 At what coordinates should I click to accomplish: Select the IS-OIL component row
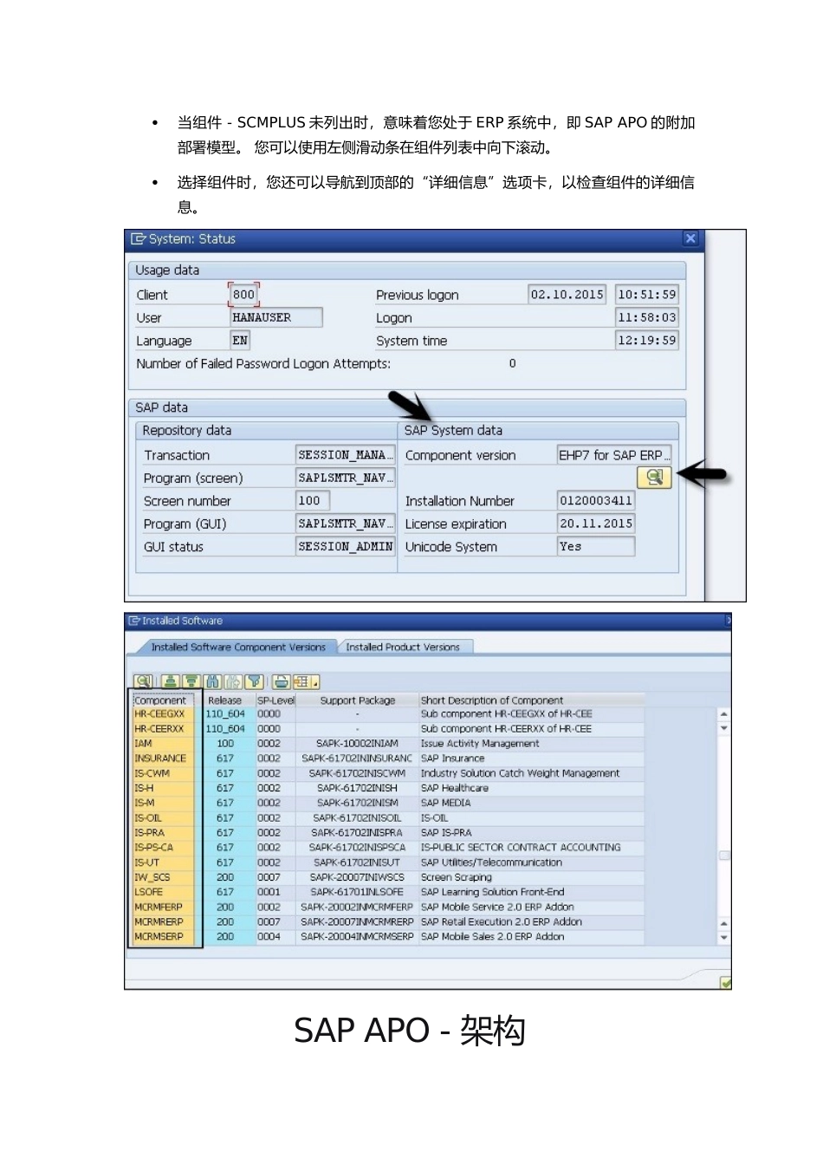[x=388, y=817]
